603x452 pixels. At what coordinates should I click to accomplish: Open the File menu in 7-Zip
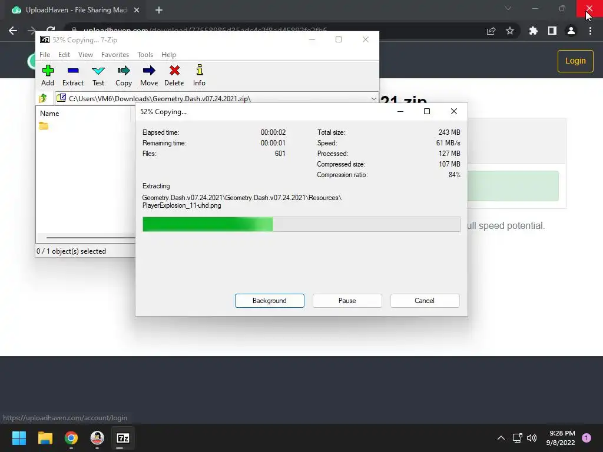(45, 55)
